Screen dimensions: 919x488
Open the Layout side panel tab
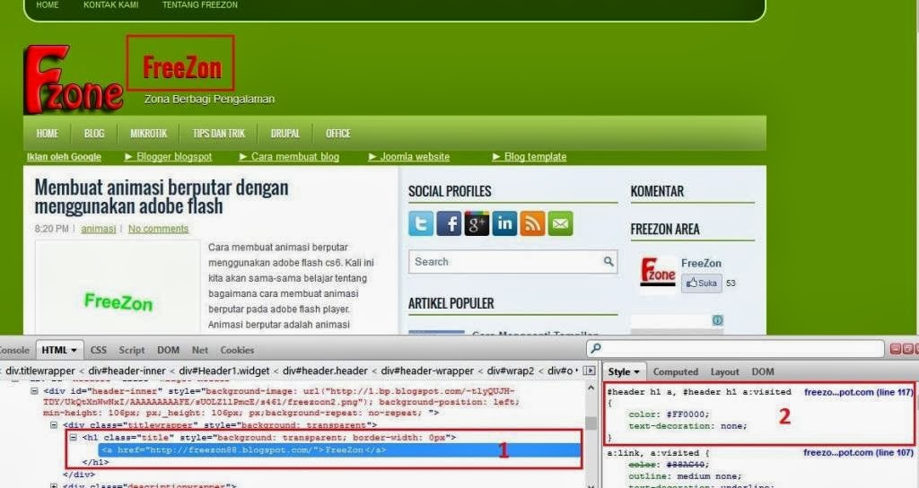725,371
